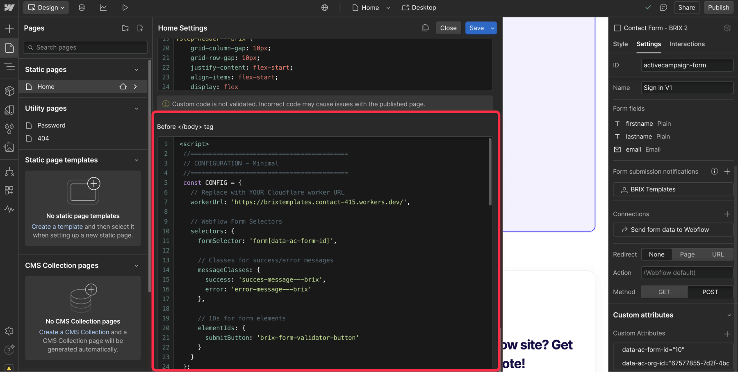Click the Publish button
This screenshot has height=372, width=738.
718,7
